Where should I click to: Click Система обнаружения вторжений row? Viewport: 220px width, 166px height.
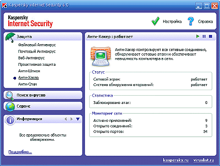150,85
